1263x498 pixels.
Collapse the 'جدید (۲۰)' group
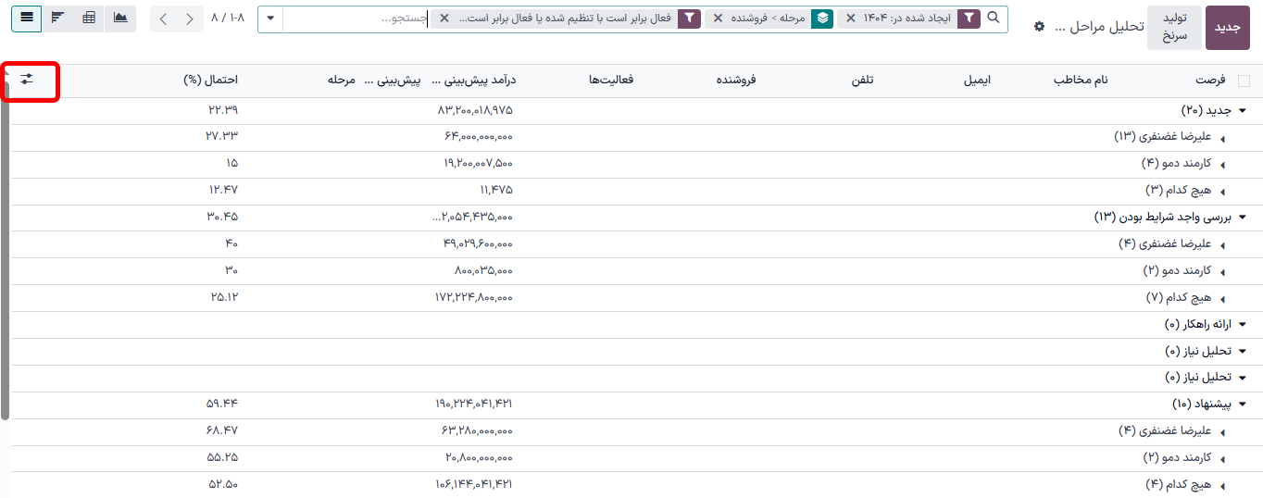click(x=1243, y=111)
